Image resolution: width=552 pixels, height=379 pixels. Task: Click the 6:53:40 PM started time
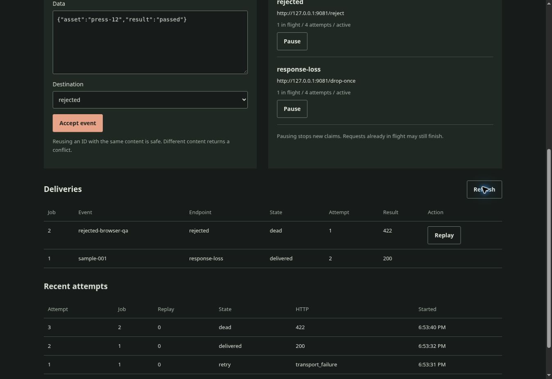click(x=432, y=327)
